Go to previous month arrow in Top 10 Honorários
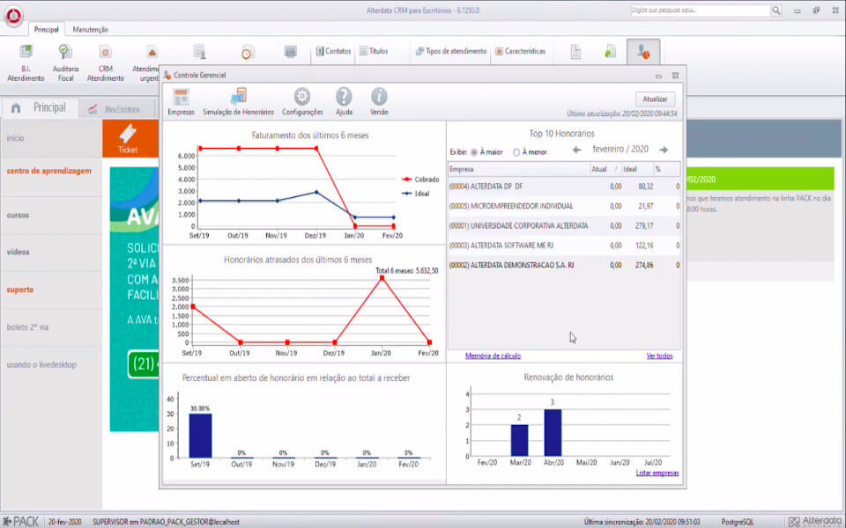 pos(576,150)
